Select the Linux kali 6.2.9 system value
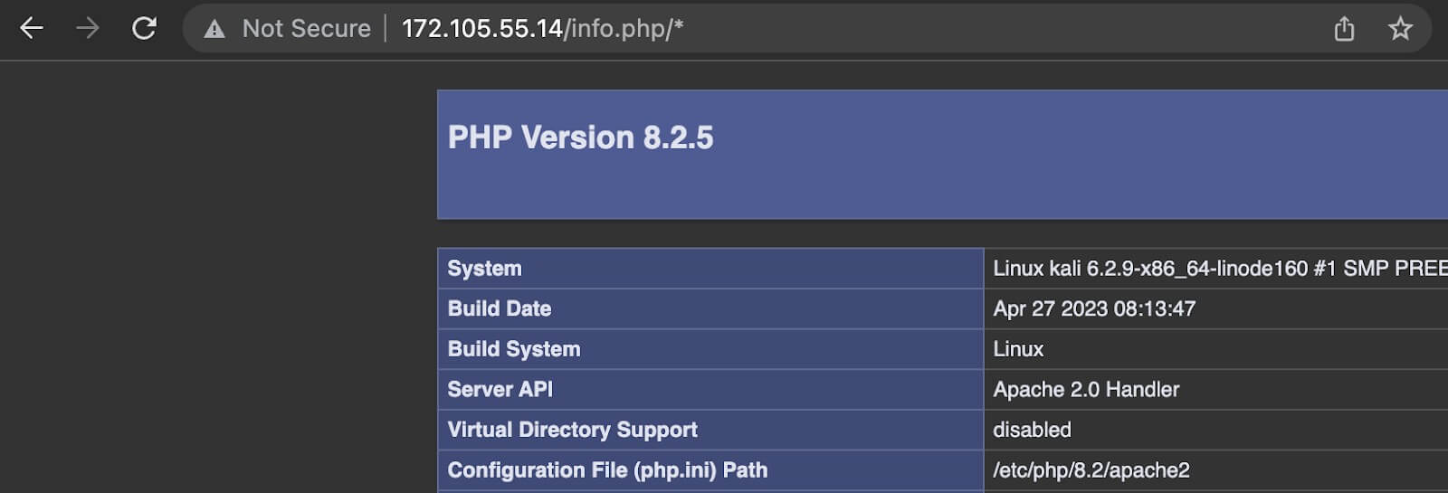1448x493 pixels. [x=1220, y=269]
